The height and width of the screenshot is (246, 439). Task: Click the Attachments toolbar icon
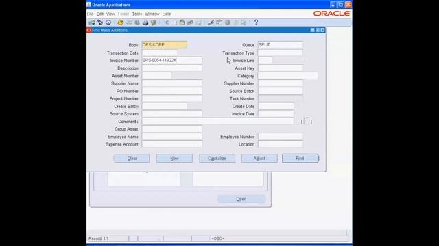point(236,23)
